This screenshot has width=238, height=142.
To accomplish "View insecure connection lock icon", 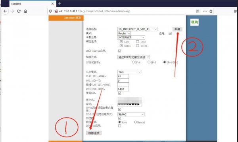I will pos(56,11).
